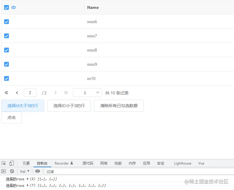Switch to the 源代码 tab
234x190 pixels.
point(88,163)
